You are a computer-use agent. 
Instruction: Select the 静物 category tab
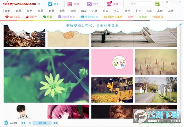point(73,11)
